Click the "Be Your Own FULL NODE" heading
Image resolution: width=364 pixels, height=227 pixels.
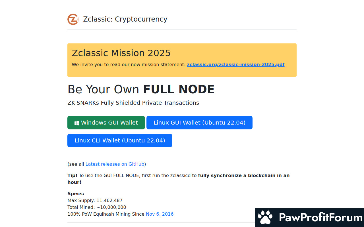point(141,89)
